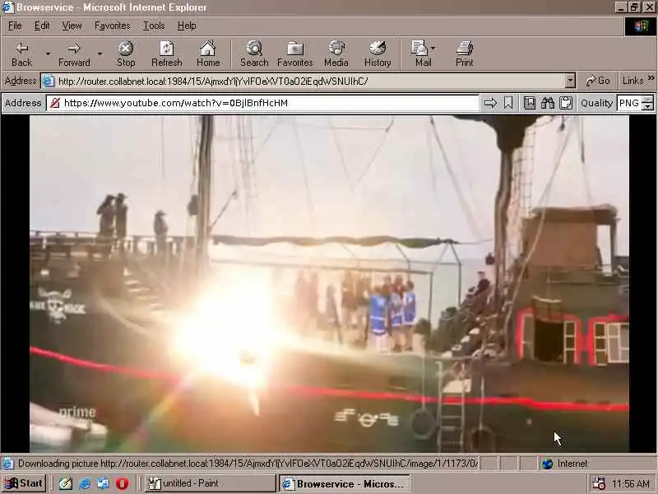Image resolution: width=658 pixels, height=494 pixels.
Task: Open the File menu
Action: pyautogui.click(x=15, y=26)
